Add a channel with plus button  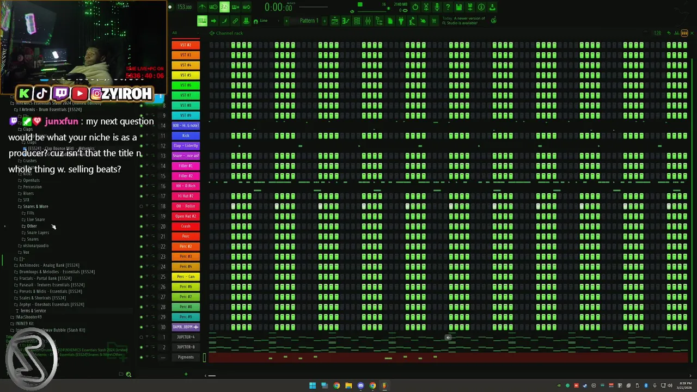click(x=186, y=374)
